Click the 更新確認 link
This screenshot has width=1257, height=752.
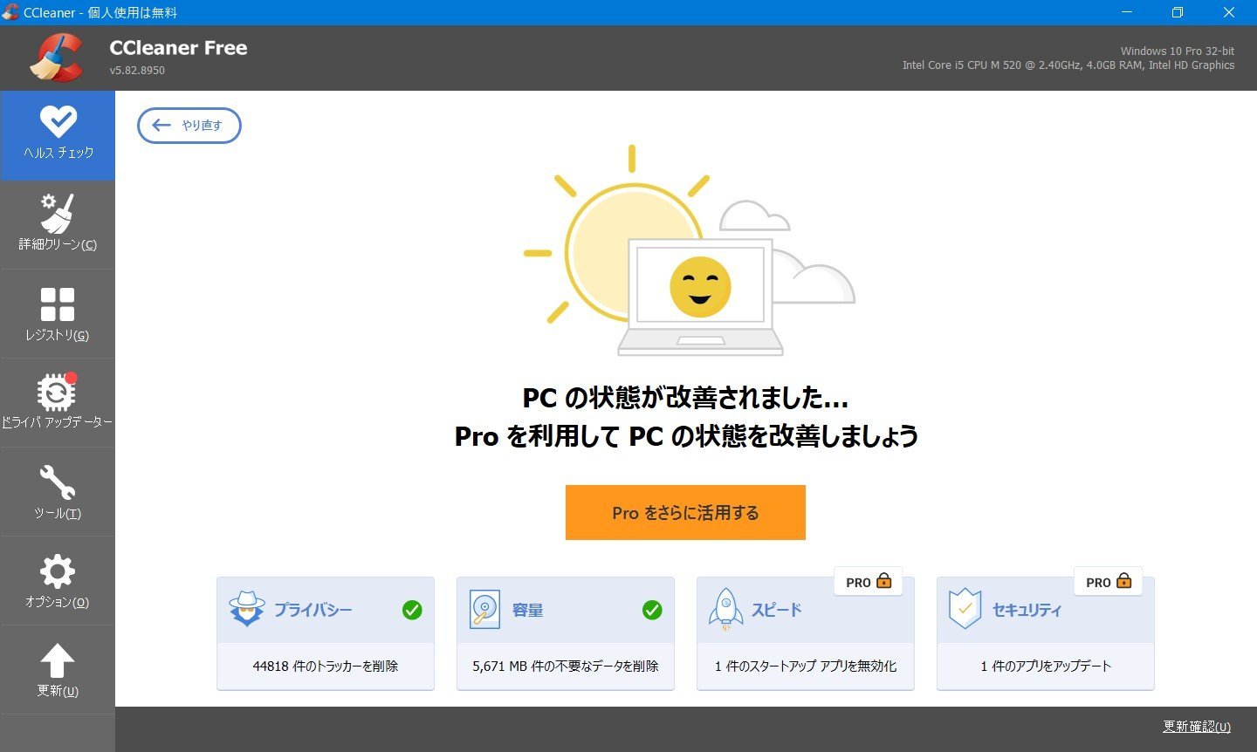(1197, 727)
